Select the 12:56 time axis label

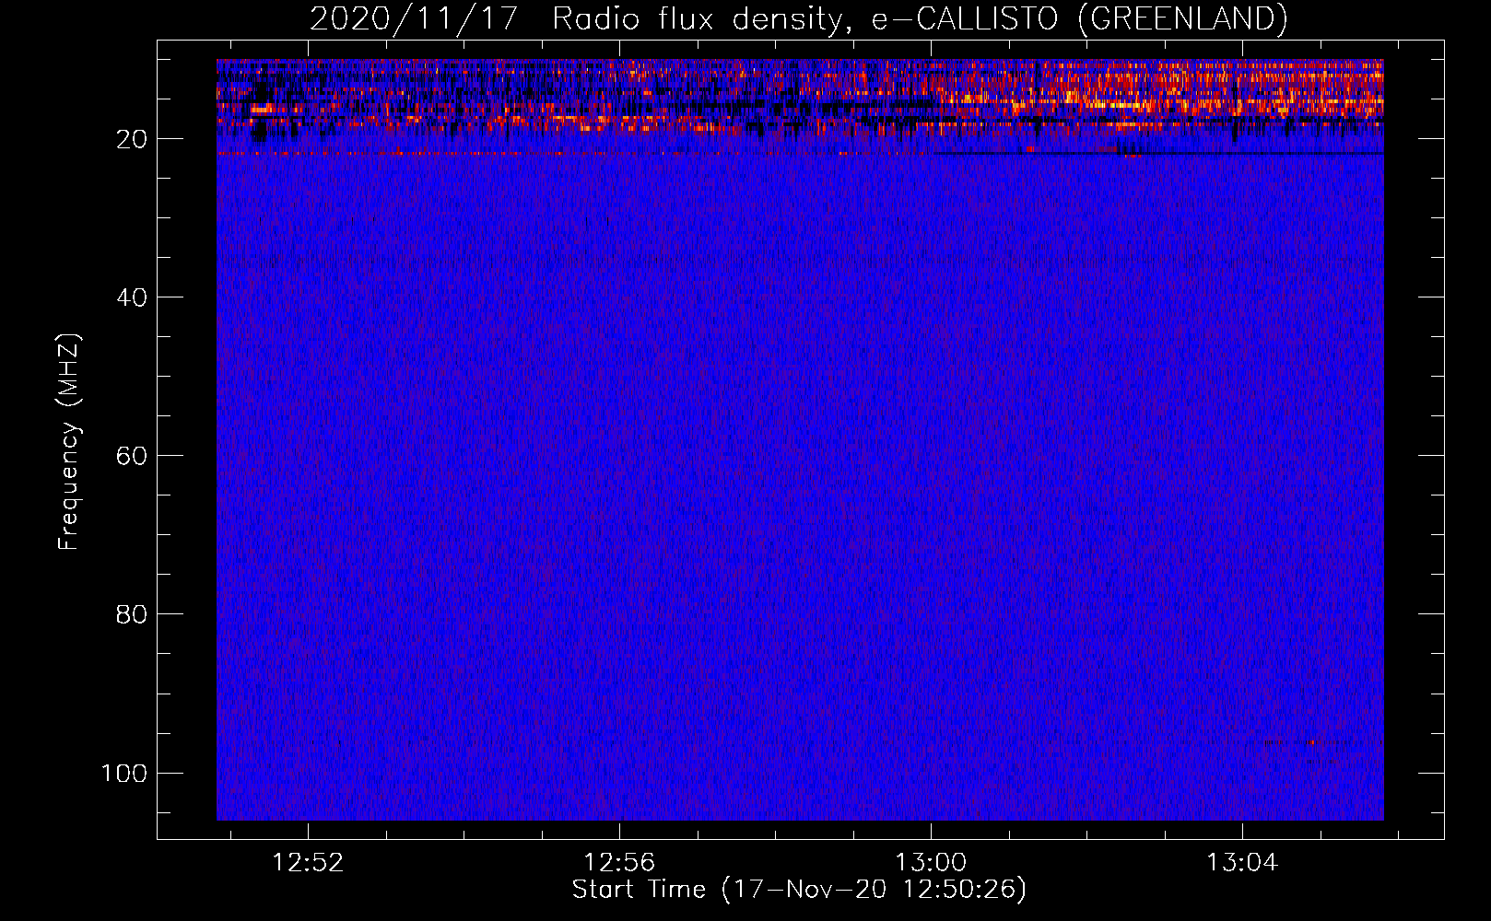620,863
